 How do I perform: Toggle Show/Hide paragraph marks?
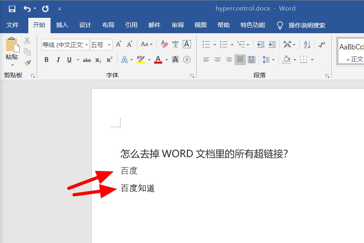[x=322, y=44]
